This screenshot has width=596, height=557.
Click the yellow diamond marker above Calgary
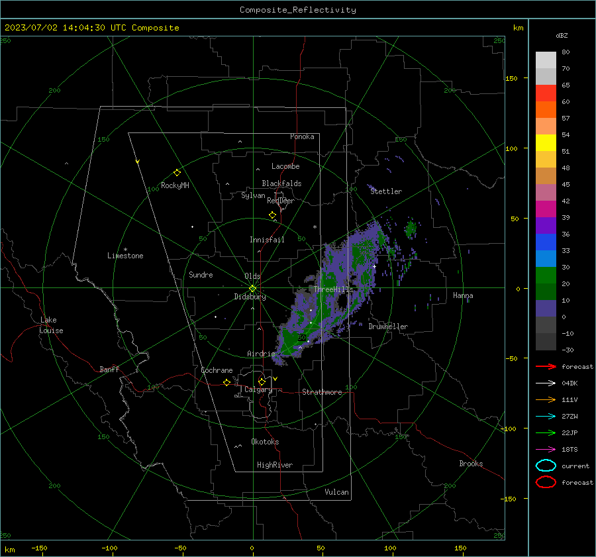pos(262,381)
